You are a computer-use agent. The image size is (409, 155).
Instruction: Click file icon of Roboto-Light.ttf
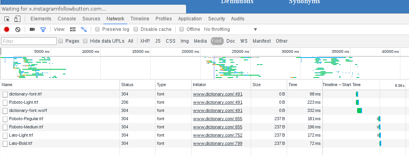coord(5,103)
